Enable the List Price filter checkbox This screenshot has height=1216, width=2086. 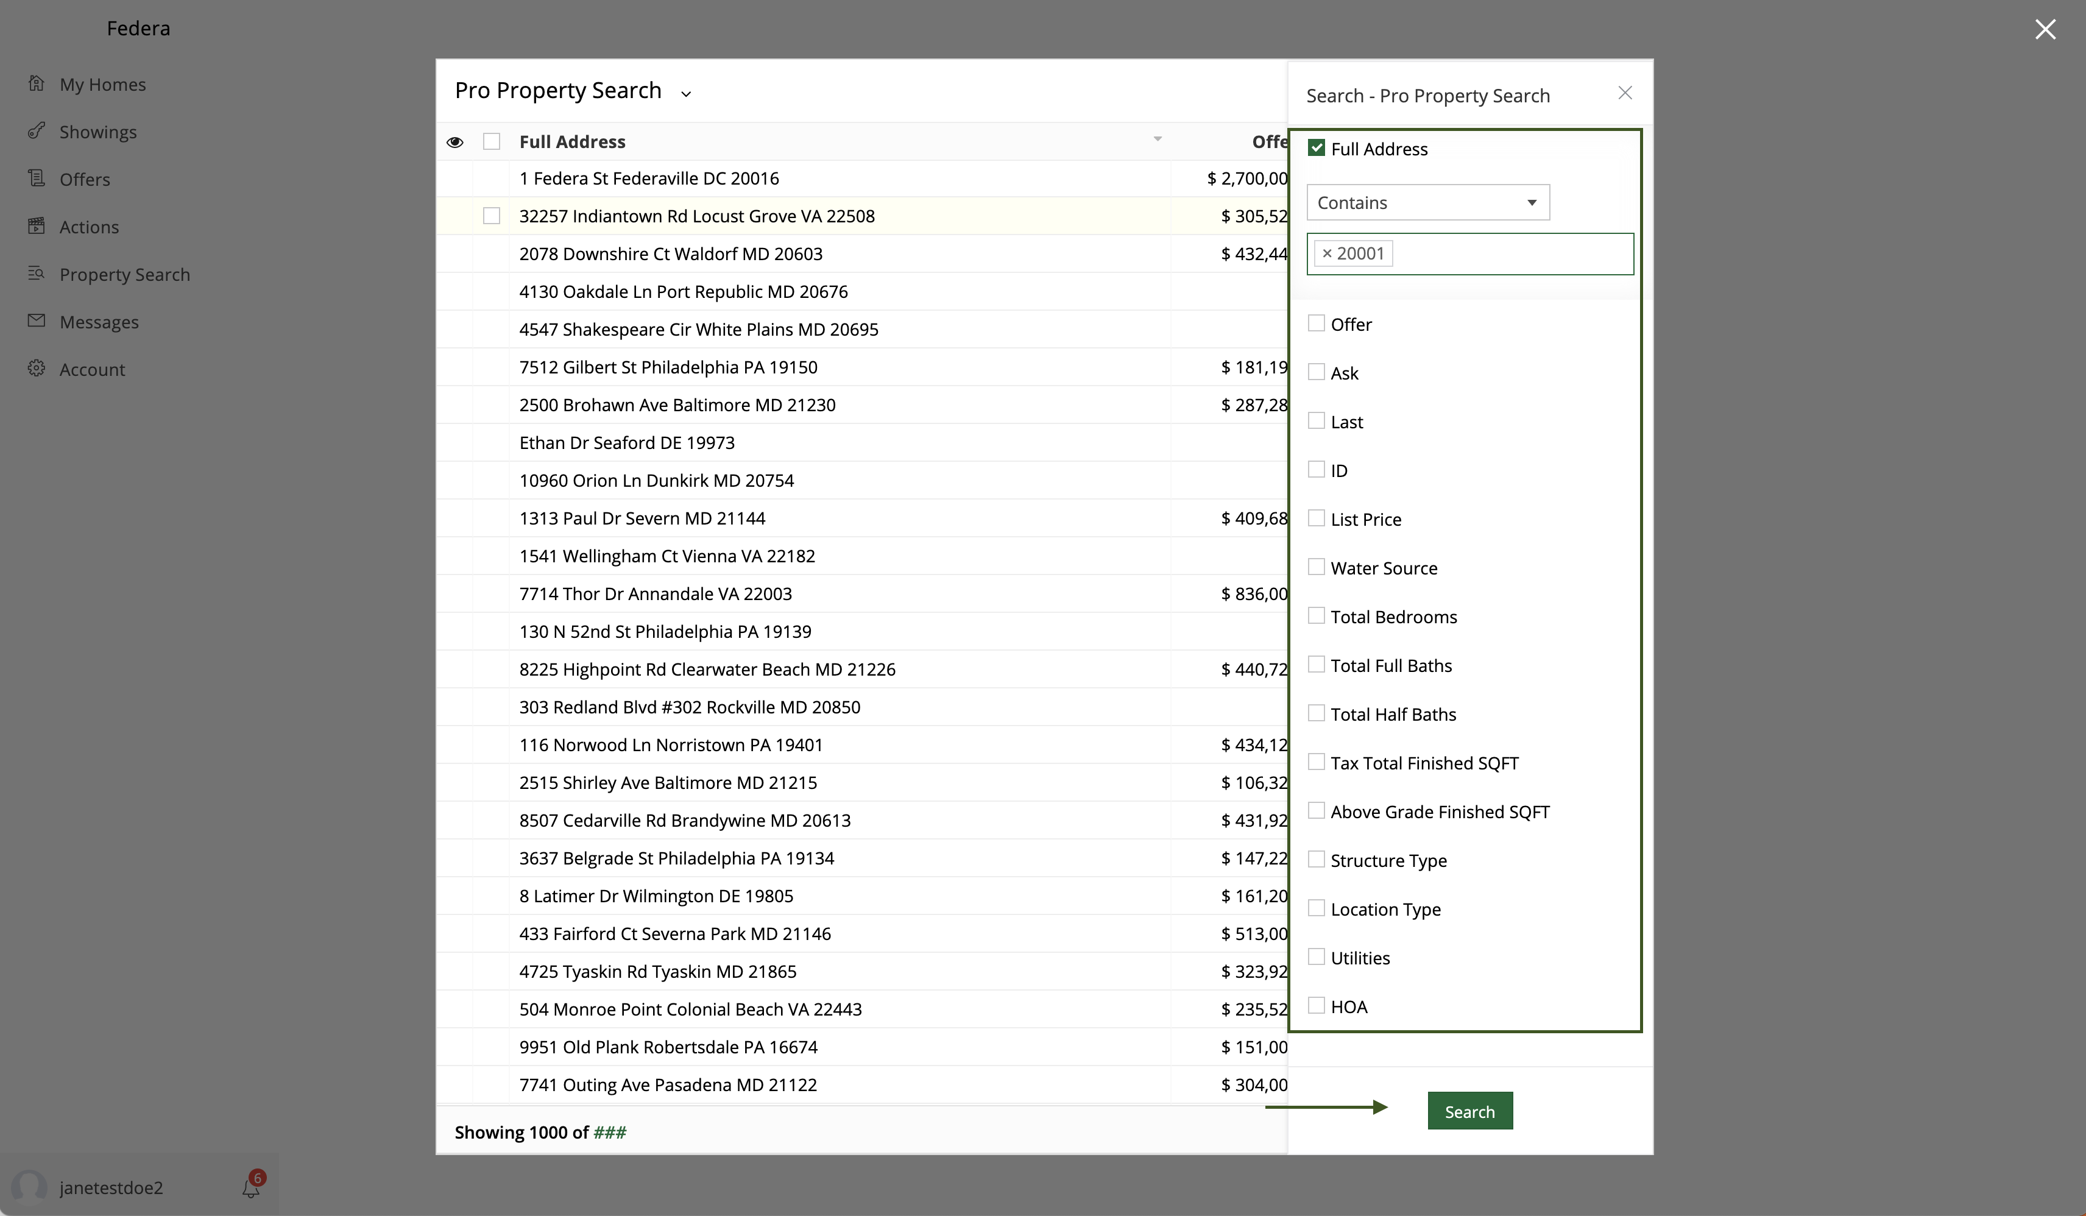(1316, 518)
